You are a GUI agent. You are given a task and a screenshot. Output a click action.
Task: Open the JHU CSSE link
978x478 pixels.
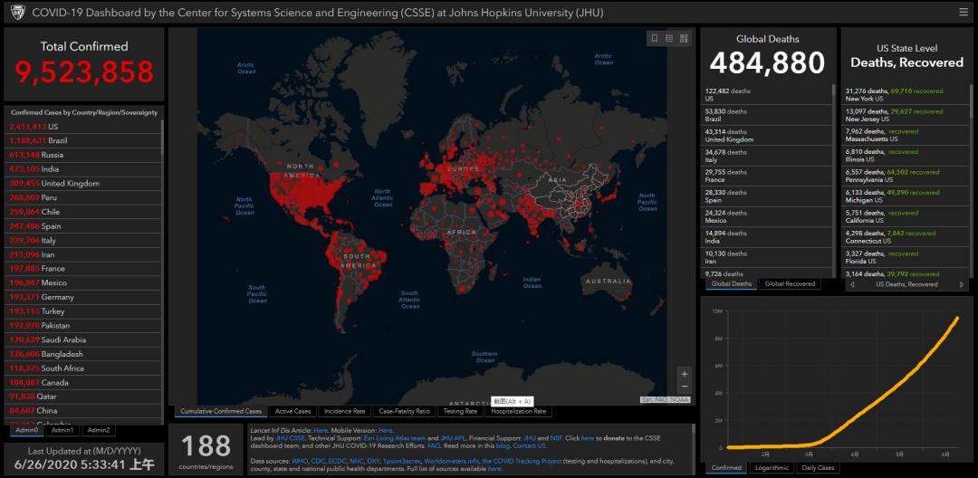pyautogui.click(x=290, y=438)
